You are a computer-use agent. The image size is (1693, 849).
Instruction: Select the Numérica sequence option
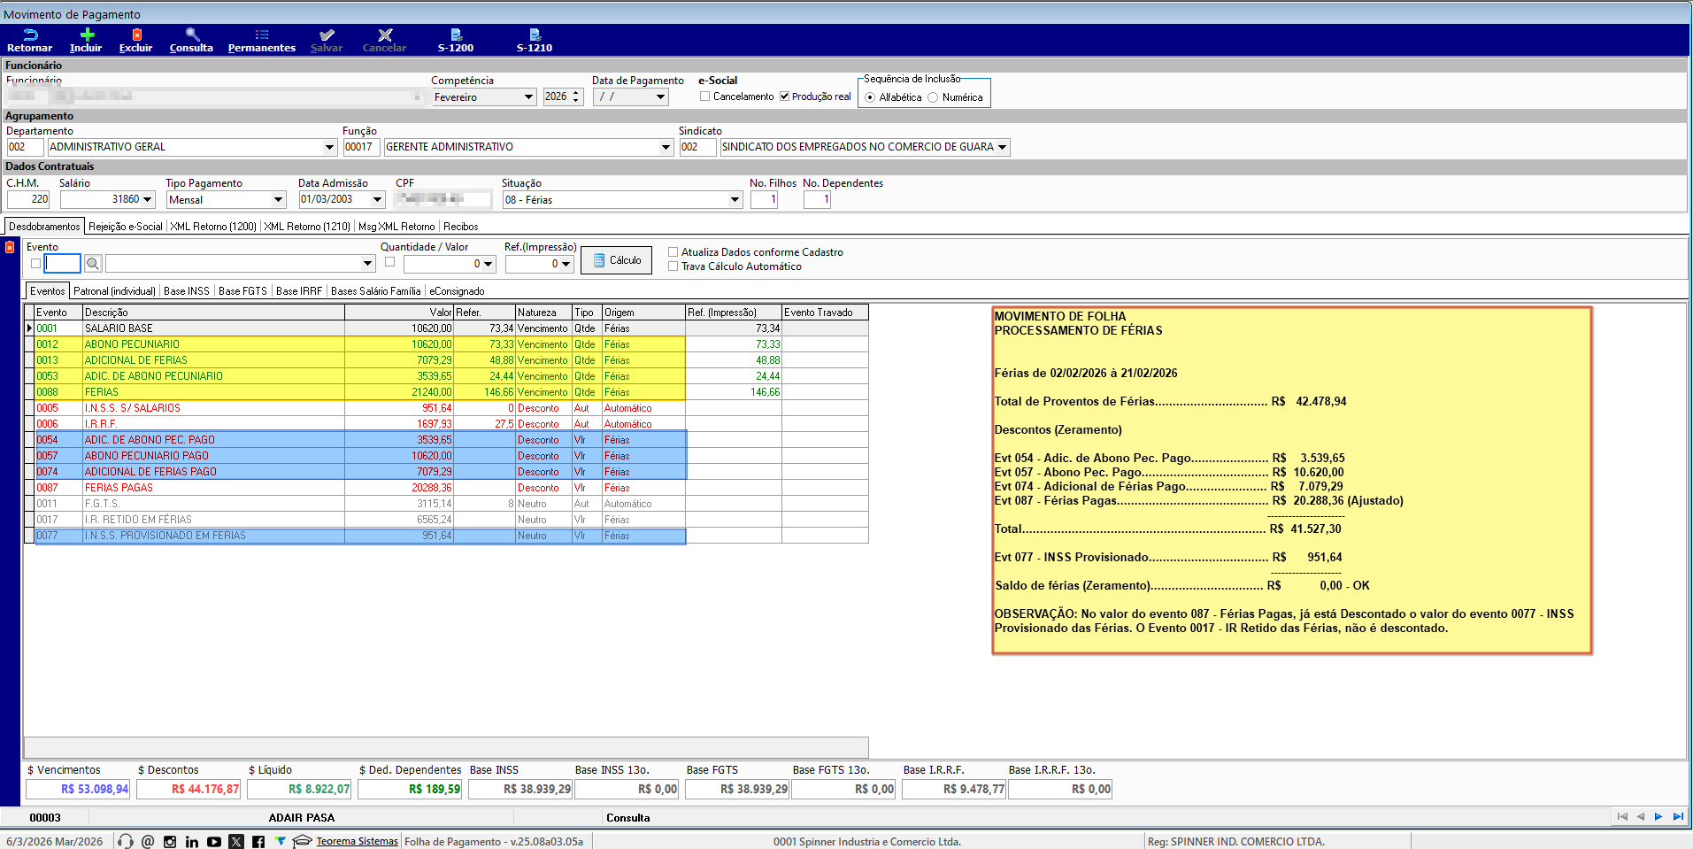[933, 97]
